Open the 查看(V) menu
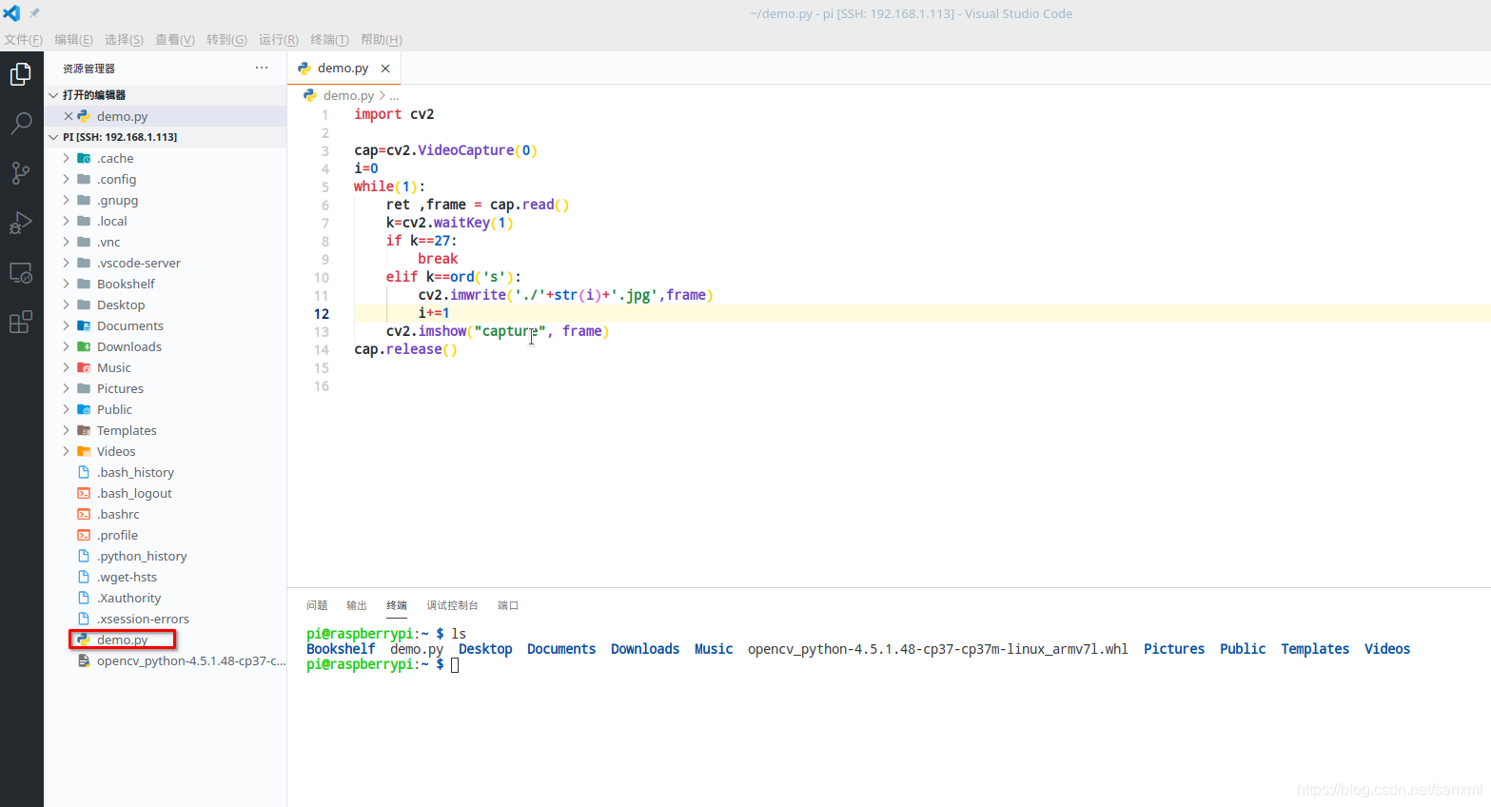The image size is (1491, 807). pos(175,40)
